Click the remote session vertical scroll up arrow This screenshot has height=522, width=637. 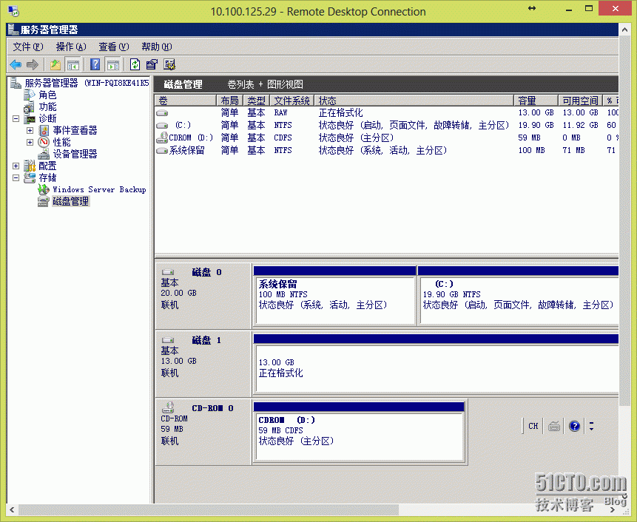[624, 30]
